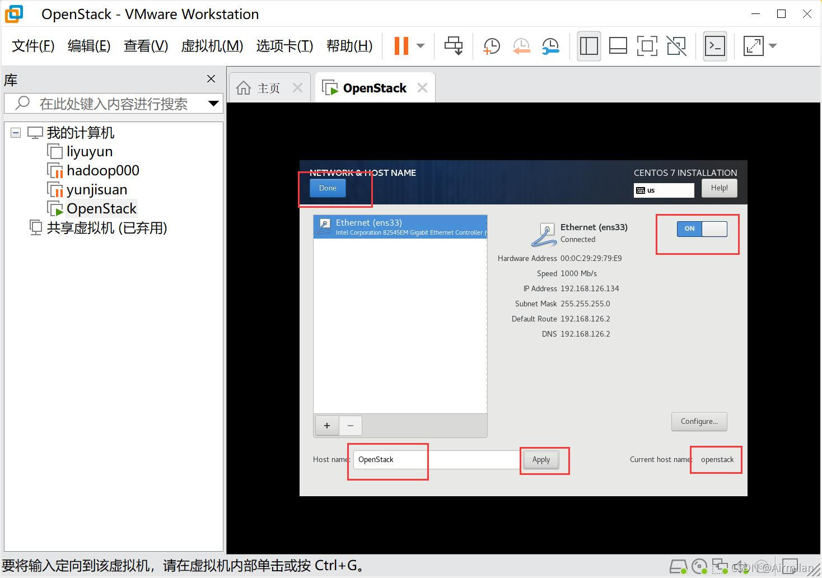Open the 文件(F) menu

(x=33, y=46)
